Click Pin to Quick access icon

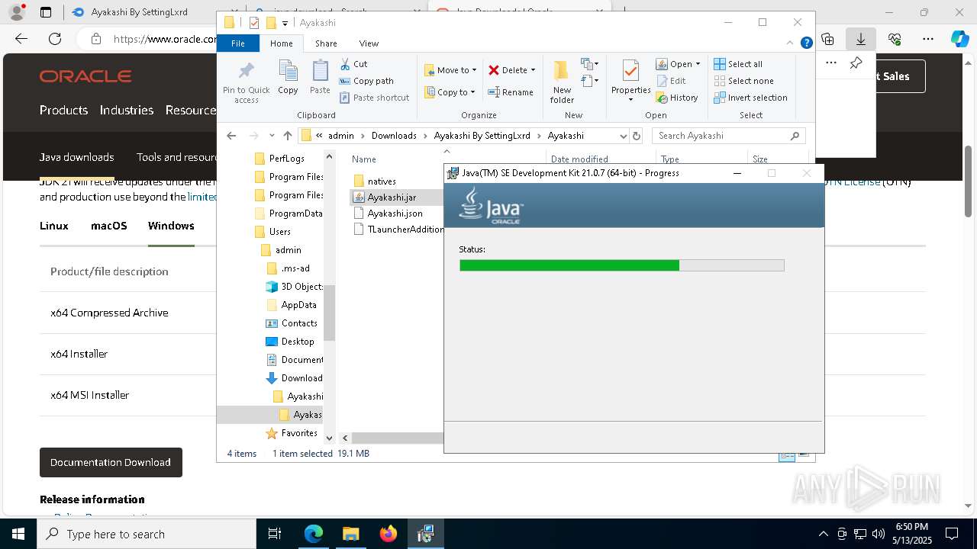246,82
